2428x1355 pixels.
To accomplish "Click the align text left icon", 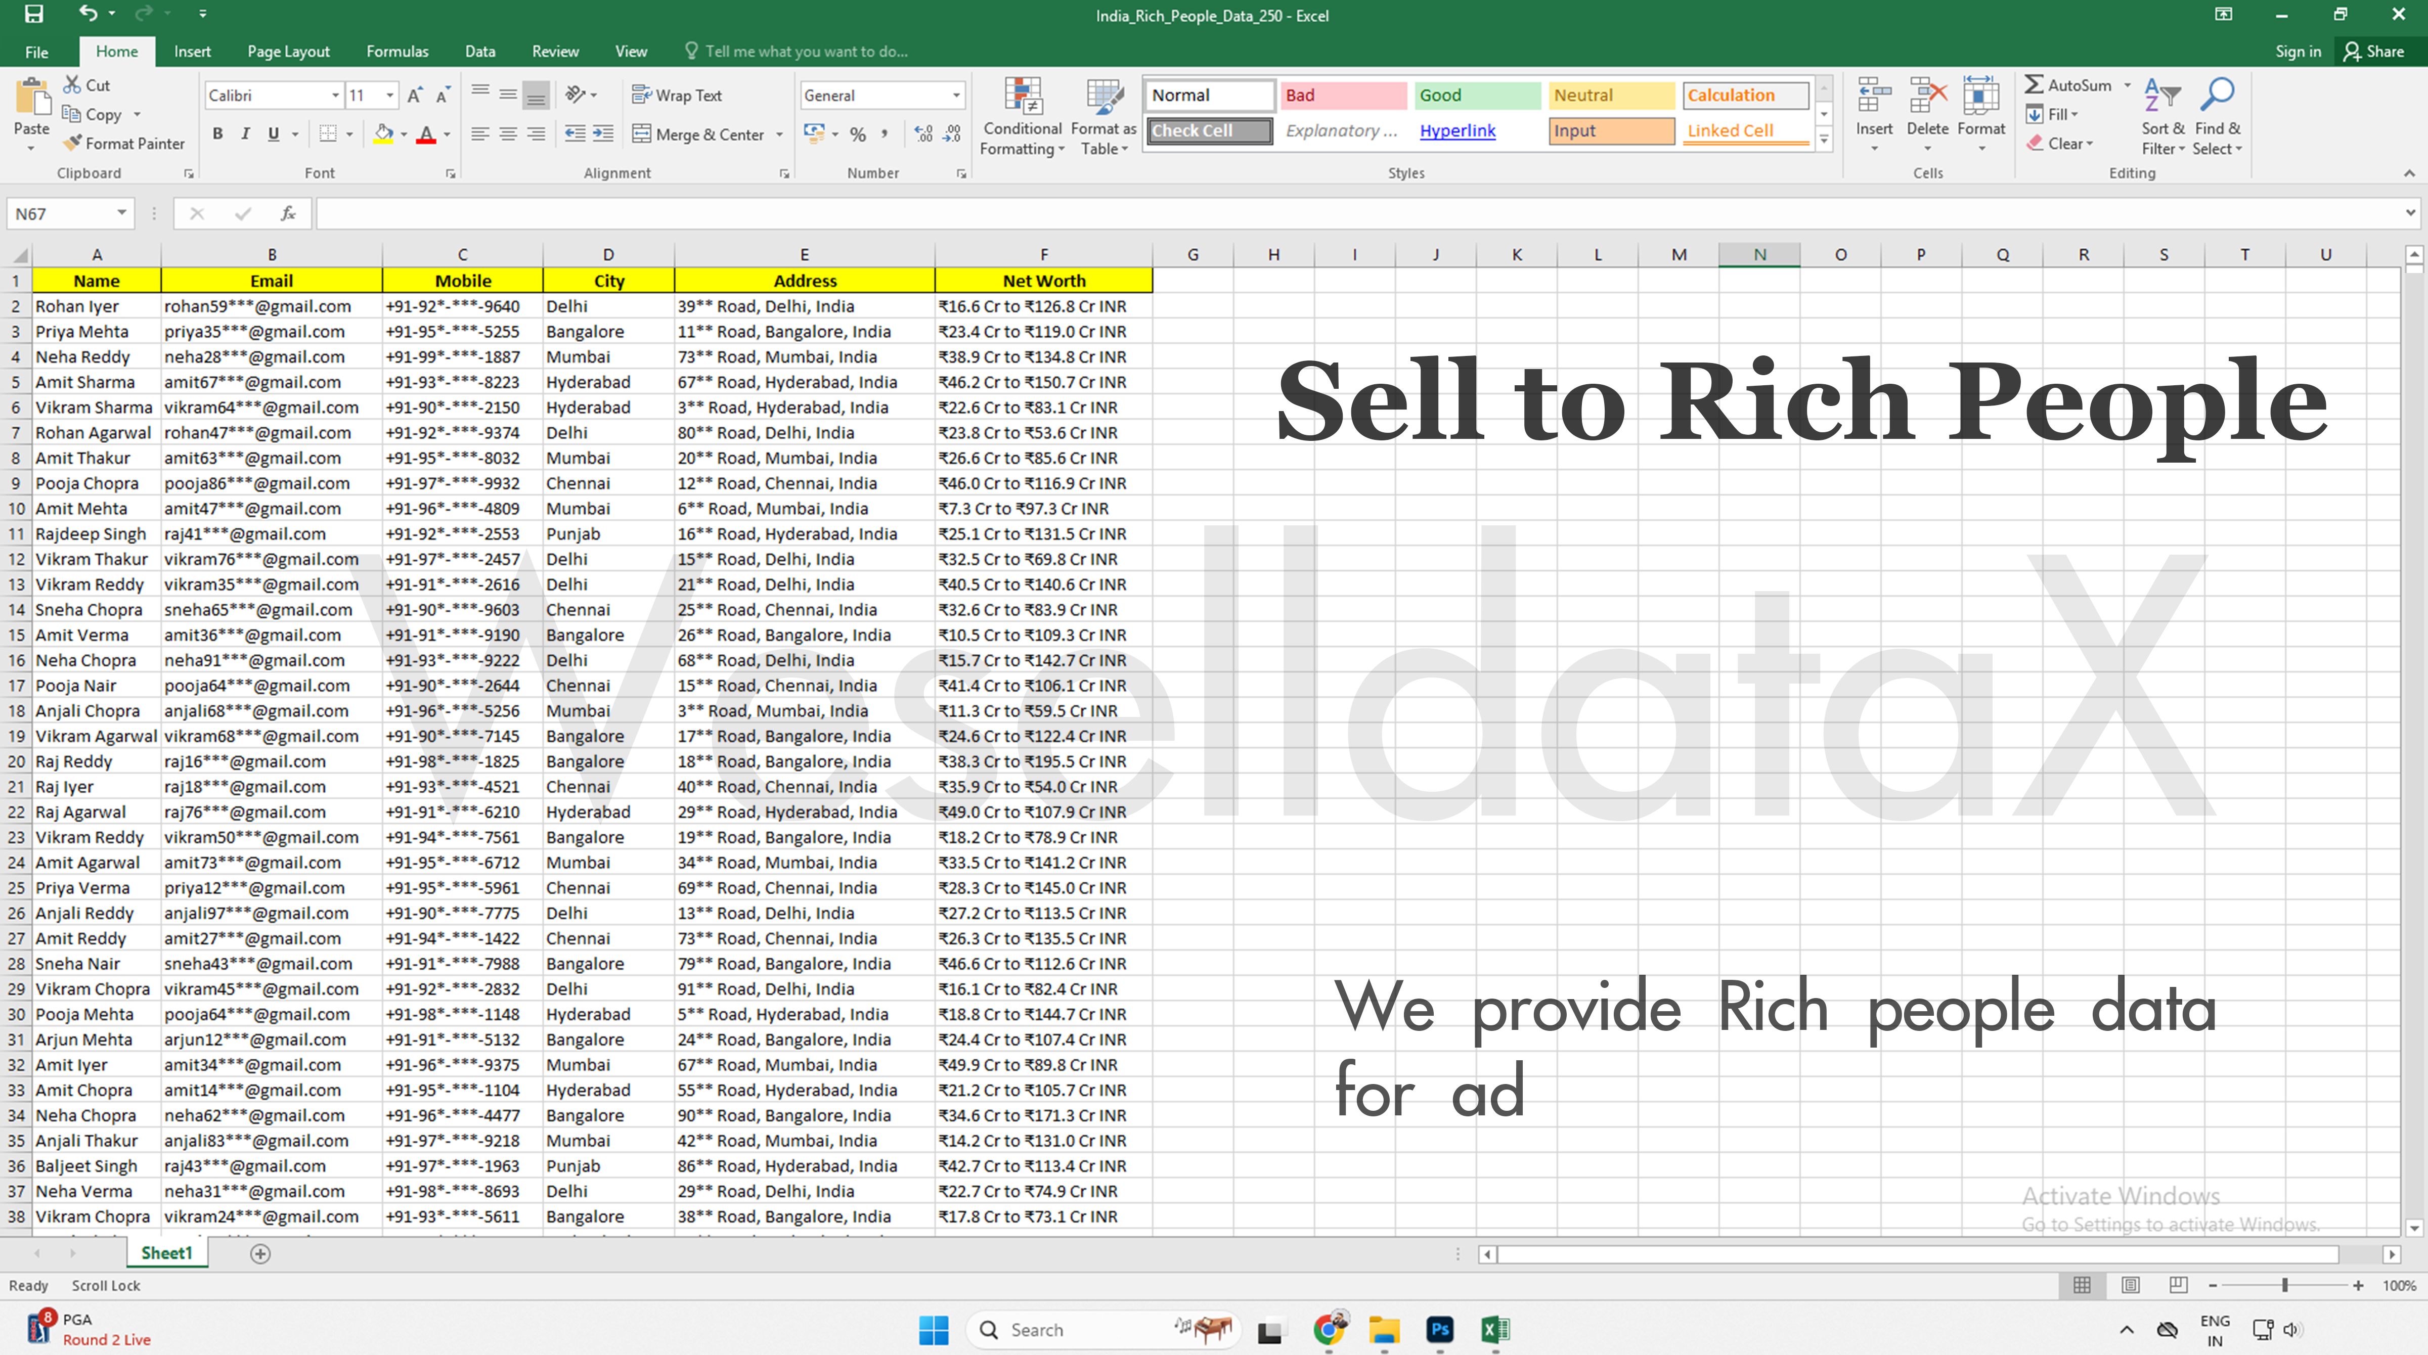I will pos(480,134).
